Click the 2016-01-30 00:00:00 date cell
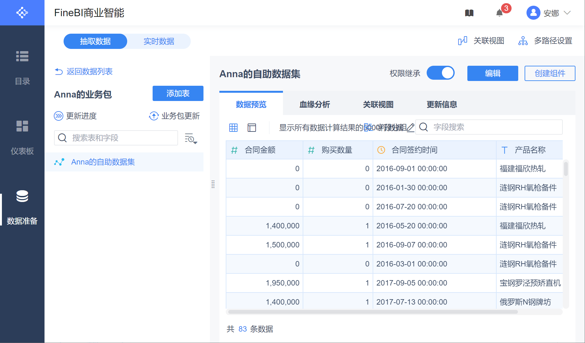 tap(435, 188)
